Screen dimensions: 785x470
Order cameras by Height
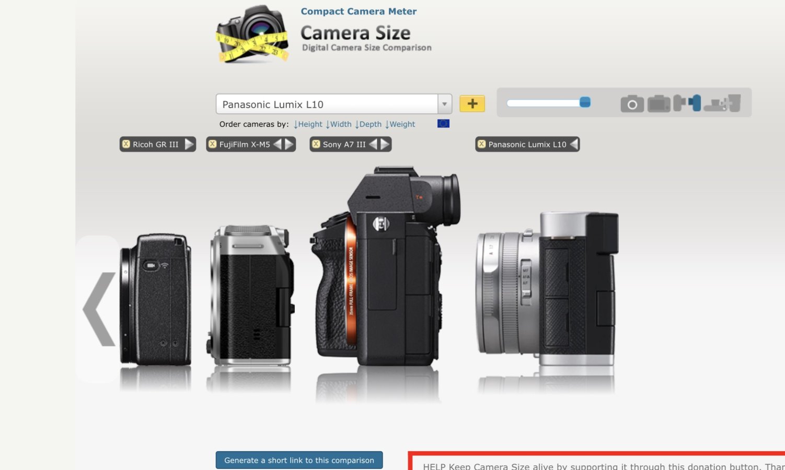308,124
